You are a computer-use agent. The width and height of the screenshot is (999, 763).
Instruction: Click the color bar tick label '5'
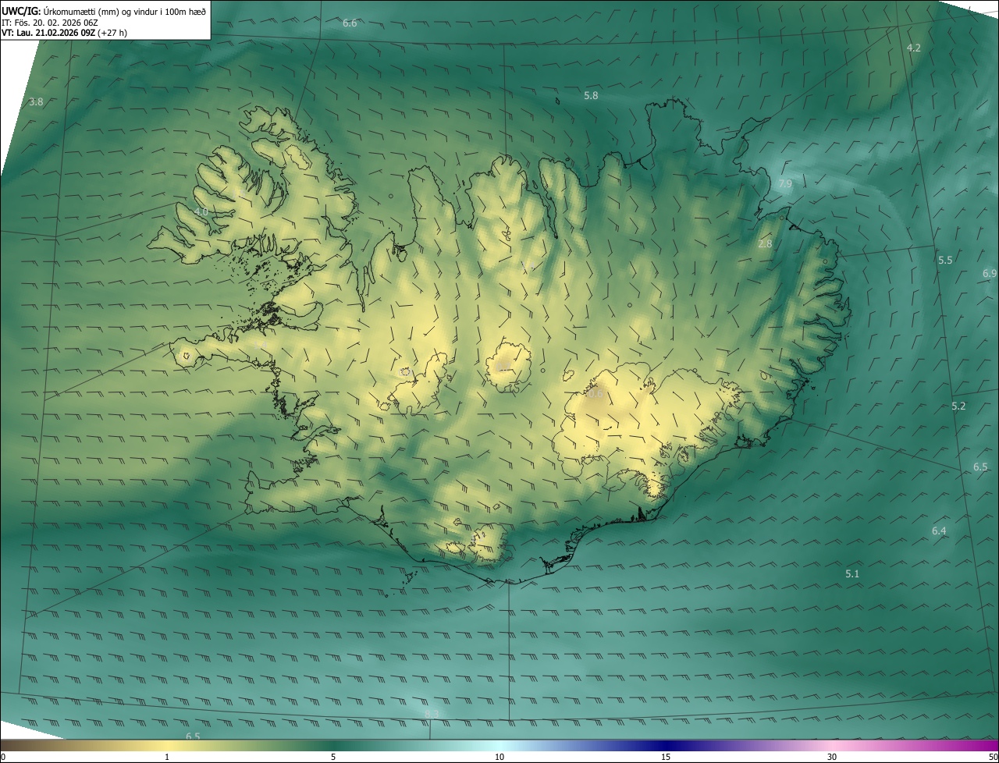click(x=333, y=757)
